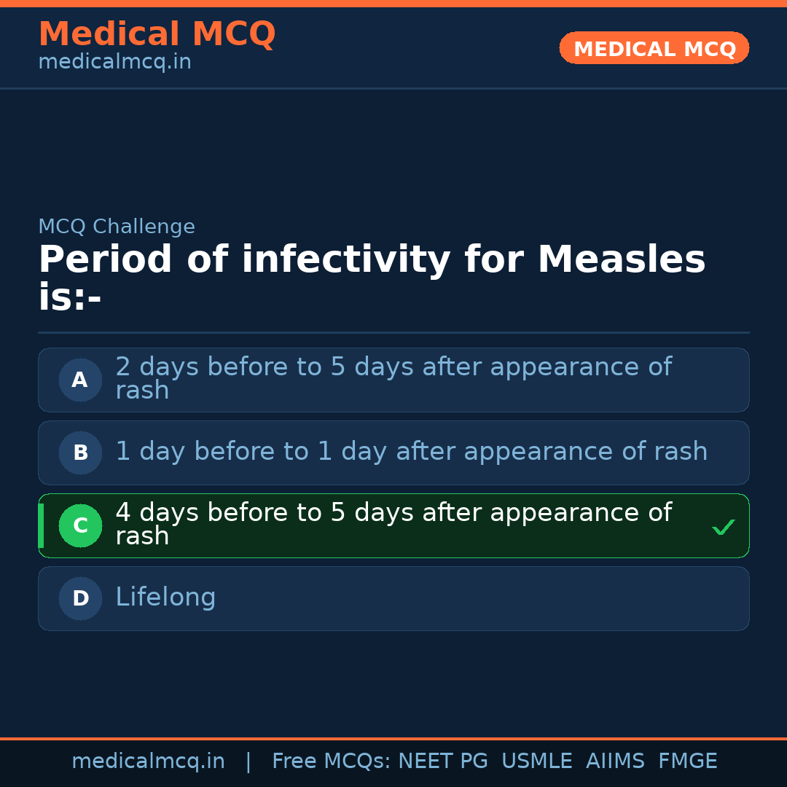
Task: Click the measles infectivity question text
Action: [372, 278]
